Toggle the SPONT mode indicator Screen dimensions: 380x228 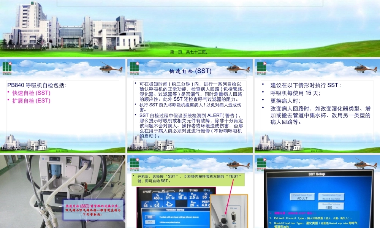(147, 192)
